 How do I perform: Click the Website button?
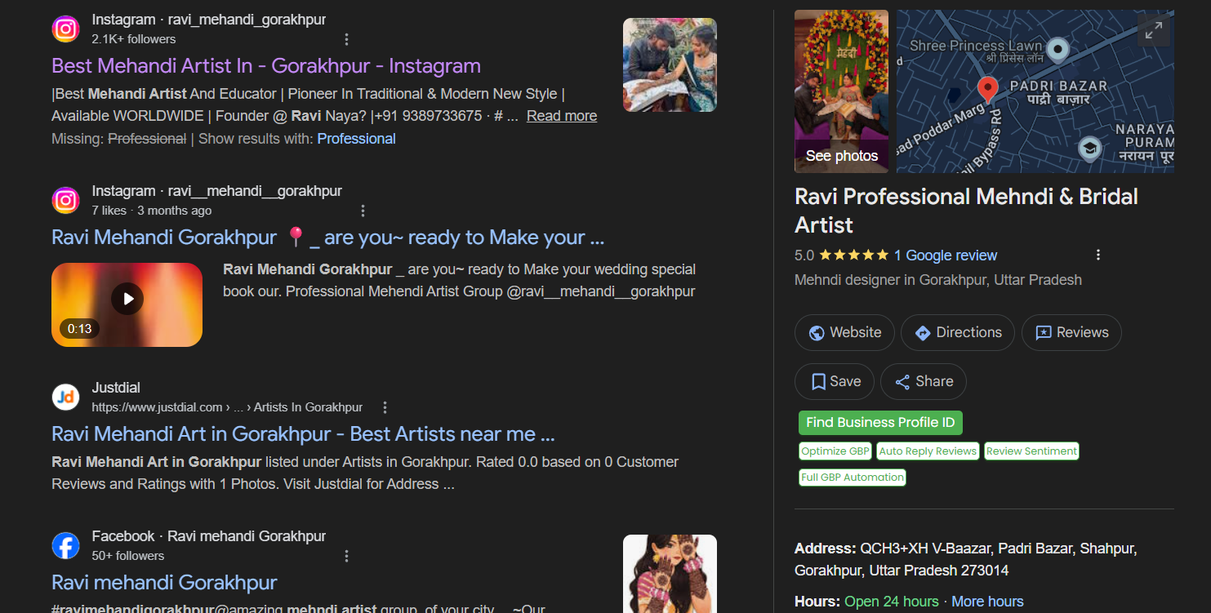coord(844,333)
